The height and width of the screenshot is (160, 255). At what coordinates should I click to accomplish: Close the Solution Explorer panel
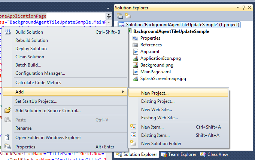[249, 7]
